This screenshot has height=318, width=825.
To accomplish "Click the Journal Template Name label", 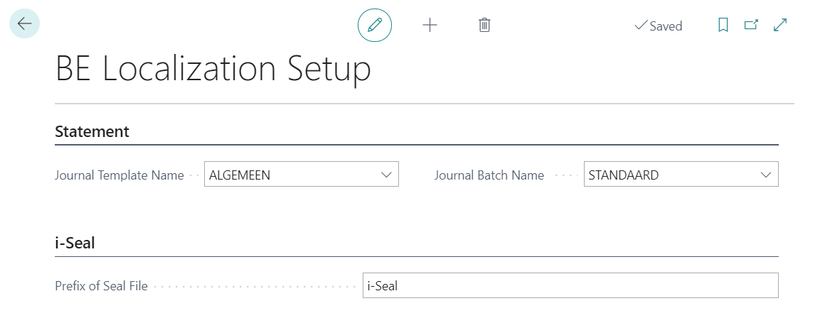I will (x=119, y=175).
